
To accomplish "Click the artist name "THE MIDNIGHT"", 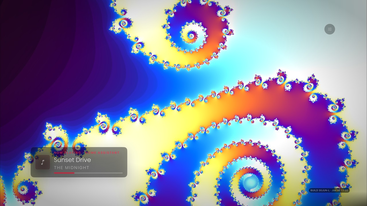I will pos(72,168).
